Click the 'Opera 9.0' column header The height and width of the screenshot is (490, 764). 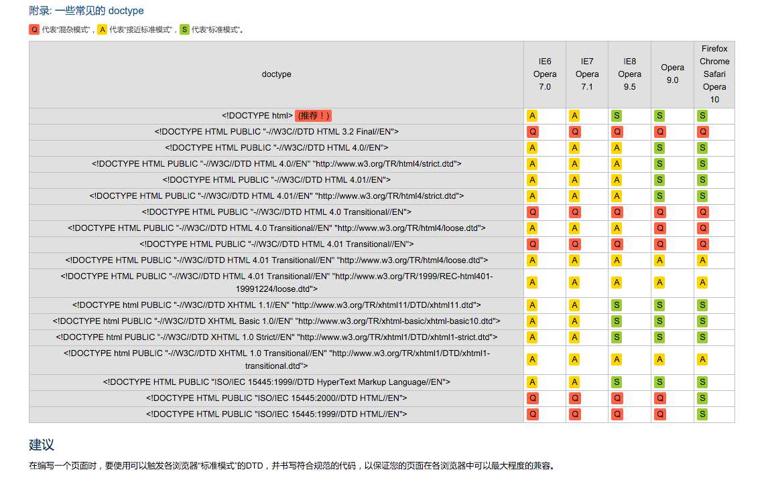pos(672,74)
